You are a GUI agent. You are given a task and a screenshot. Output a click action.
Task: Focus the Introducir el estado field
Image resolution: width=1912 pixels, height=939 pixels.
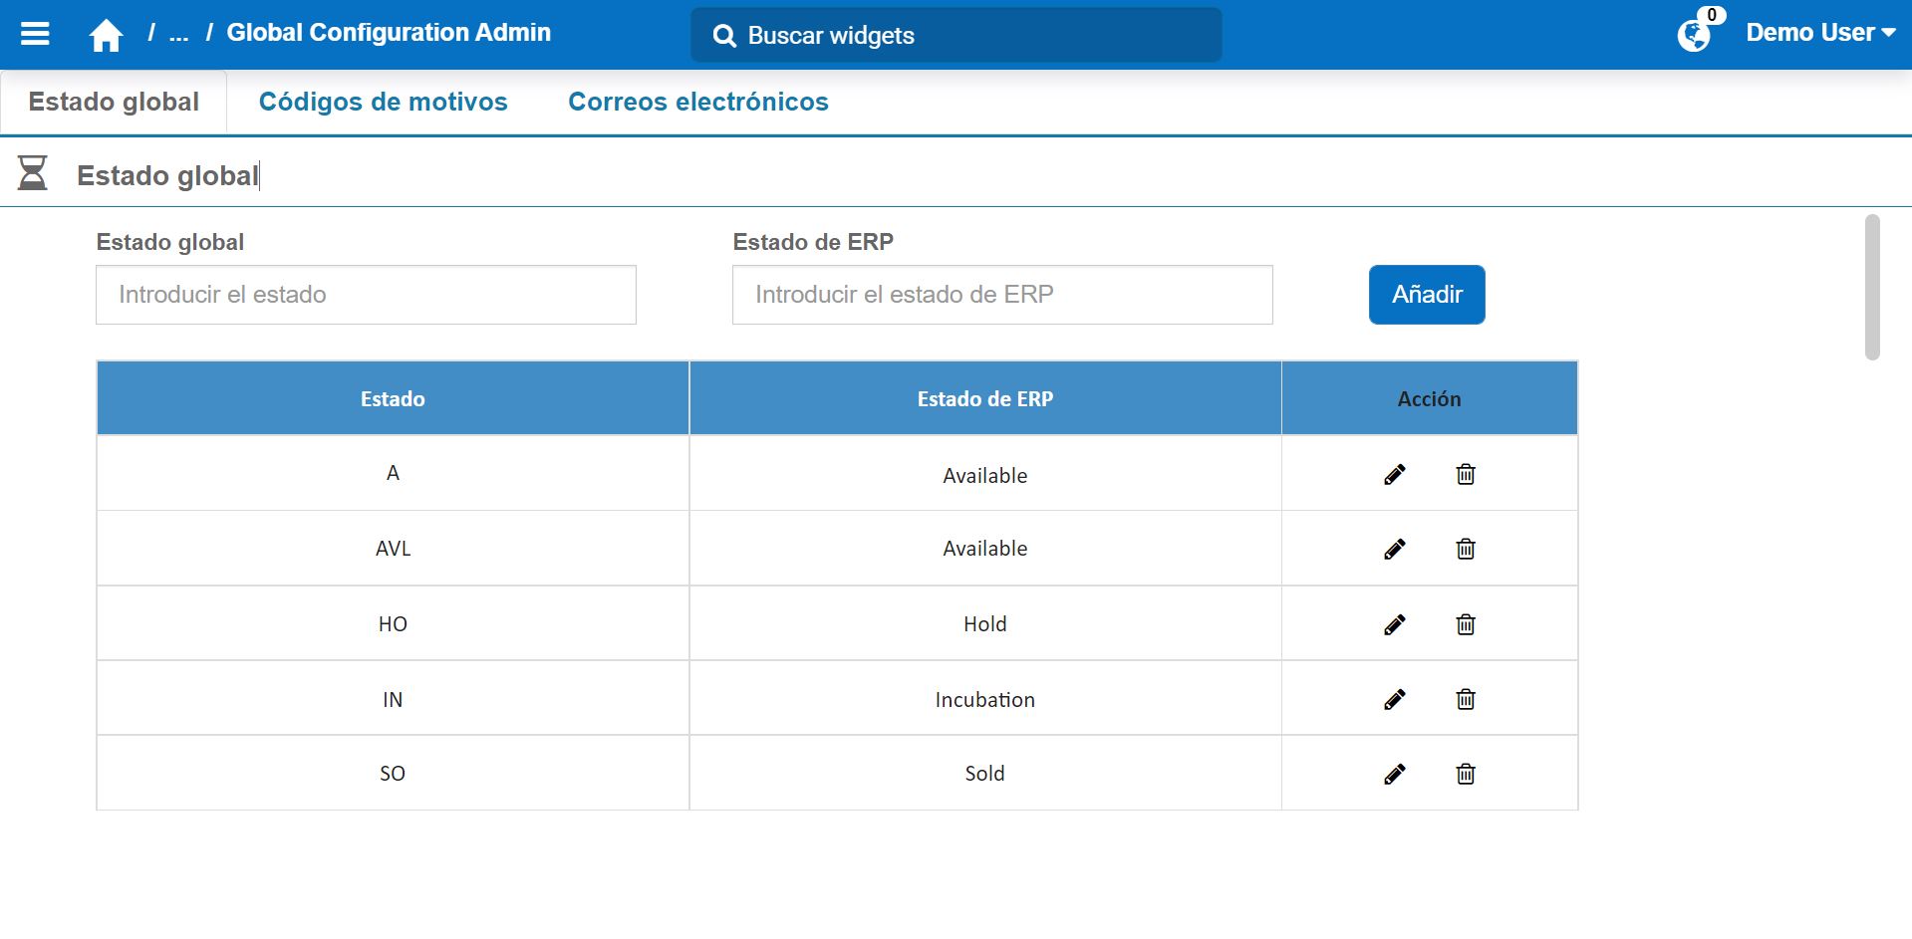[366, 295]
